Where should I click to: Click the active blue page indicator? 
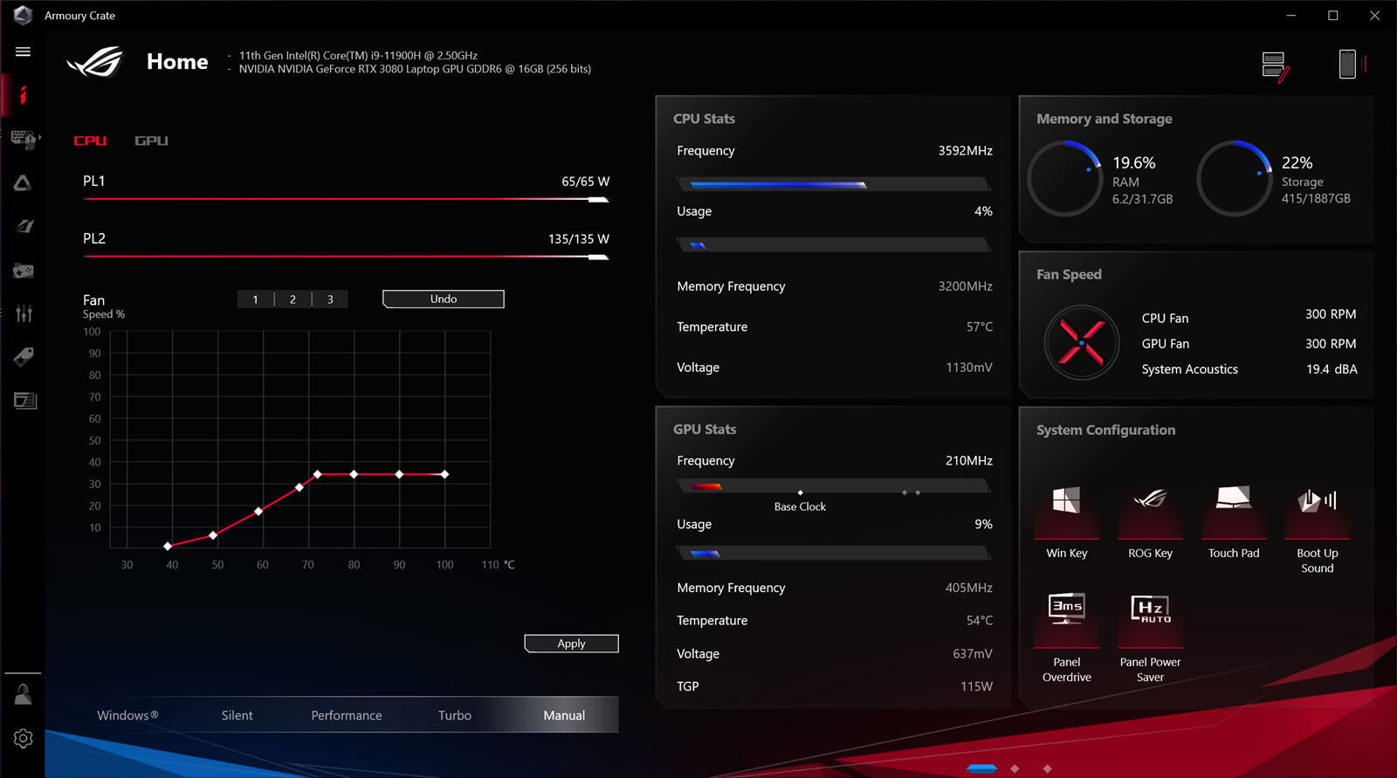(x=981, y=768)
